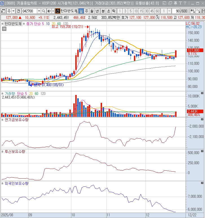This screenshot has height=218, width=205.
Task: Open the 주 type dropdown arrow
Action: click(13, 11)
